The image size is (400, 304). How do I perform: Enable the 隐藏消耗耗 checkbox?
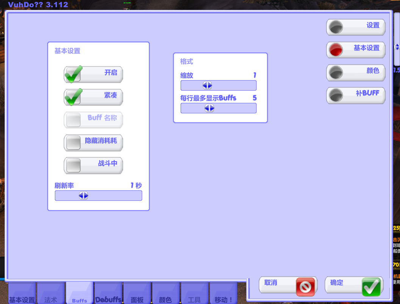(73, 143)
